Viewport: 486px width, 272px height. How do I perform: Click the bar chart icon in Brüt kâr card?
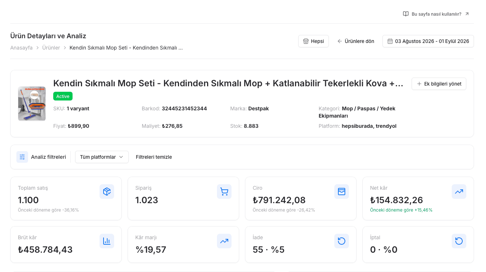pyautogui.click(x=107, y=241)
